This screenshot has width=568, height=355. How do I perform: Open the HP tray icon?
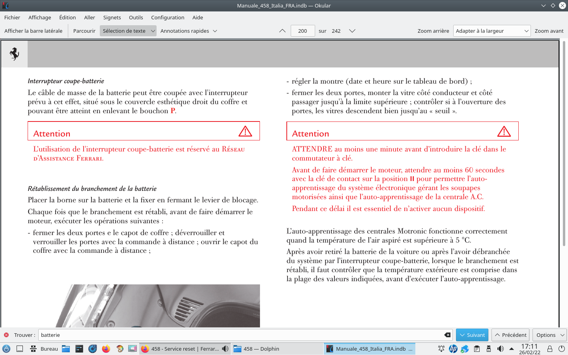[x=453, y=349]
